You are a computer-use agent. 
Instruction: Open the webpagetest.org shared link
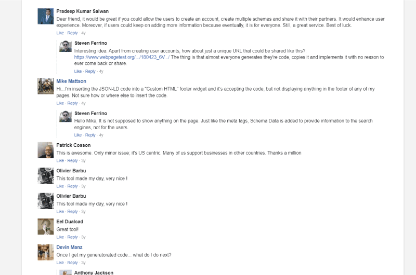pos(122,57)
